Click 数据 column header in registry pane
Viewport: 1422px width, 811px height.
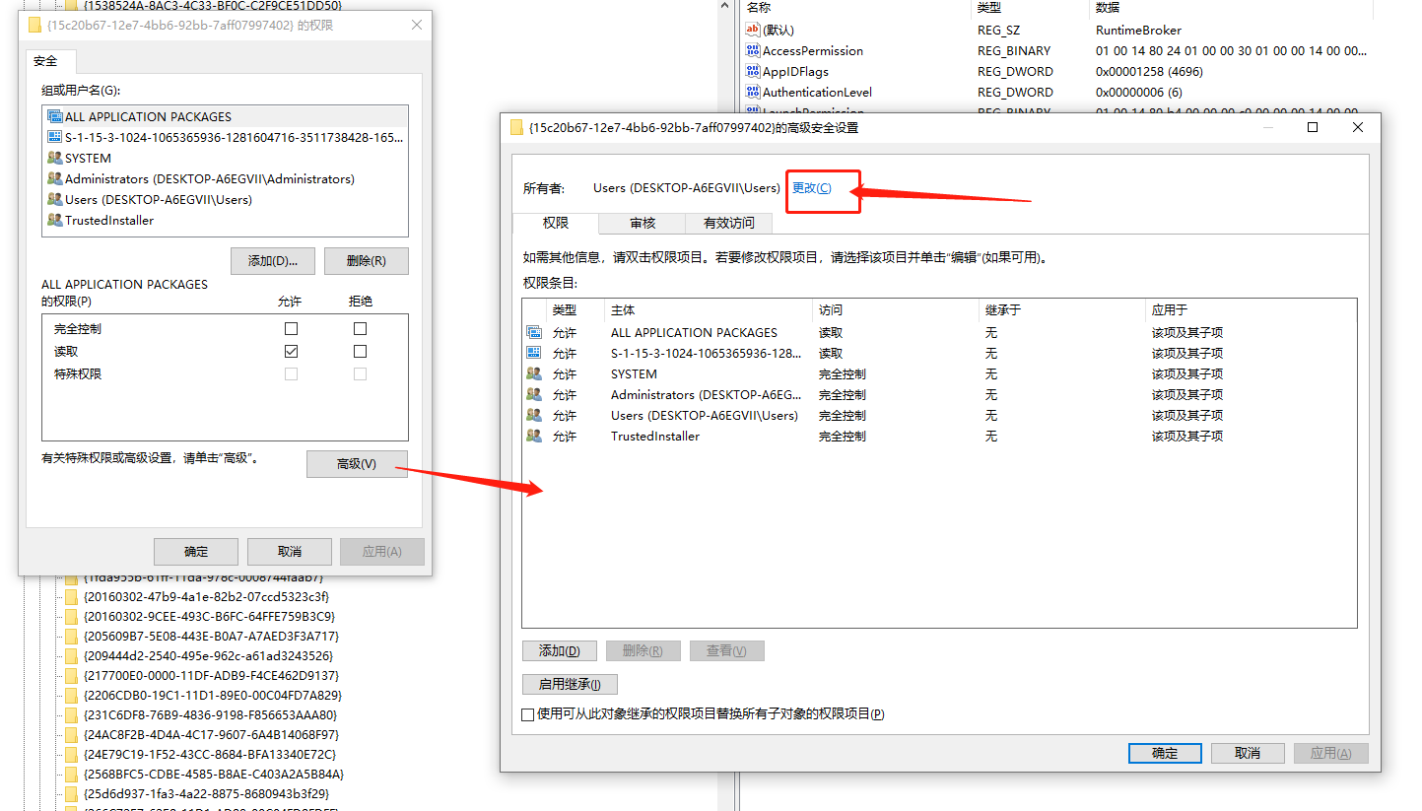coord(1232,7)
